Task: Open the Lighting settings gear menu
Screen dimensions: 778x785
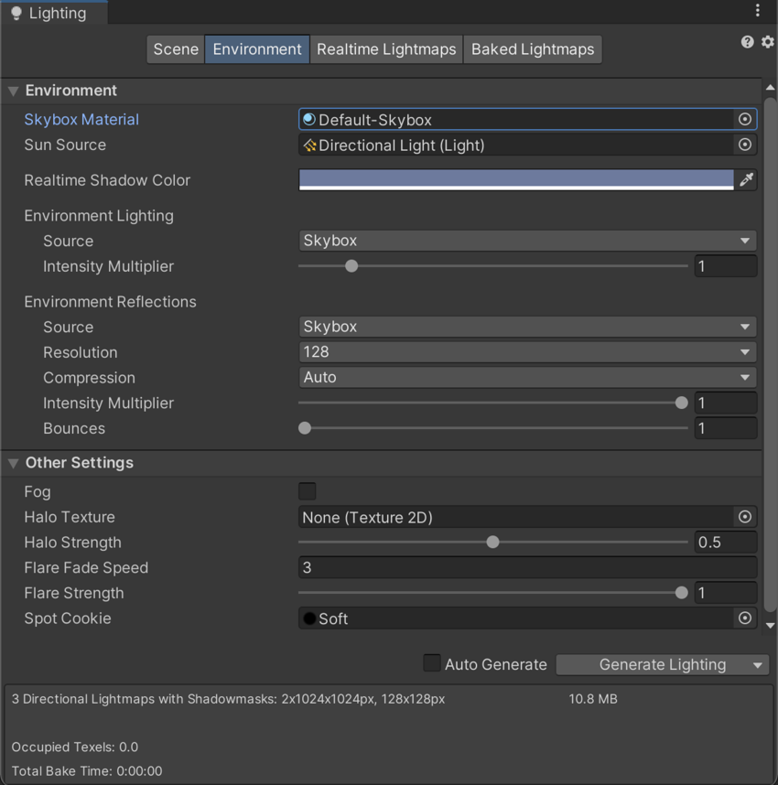Action: click(767, 42)
